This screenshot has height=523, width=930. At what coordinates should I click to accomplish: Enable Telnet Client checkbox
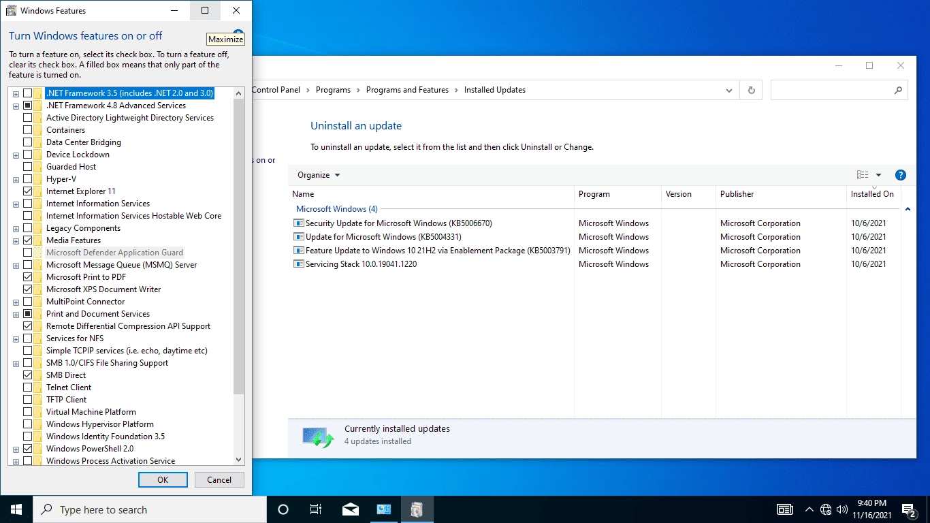click(x=27, y=387)
